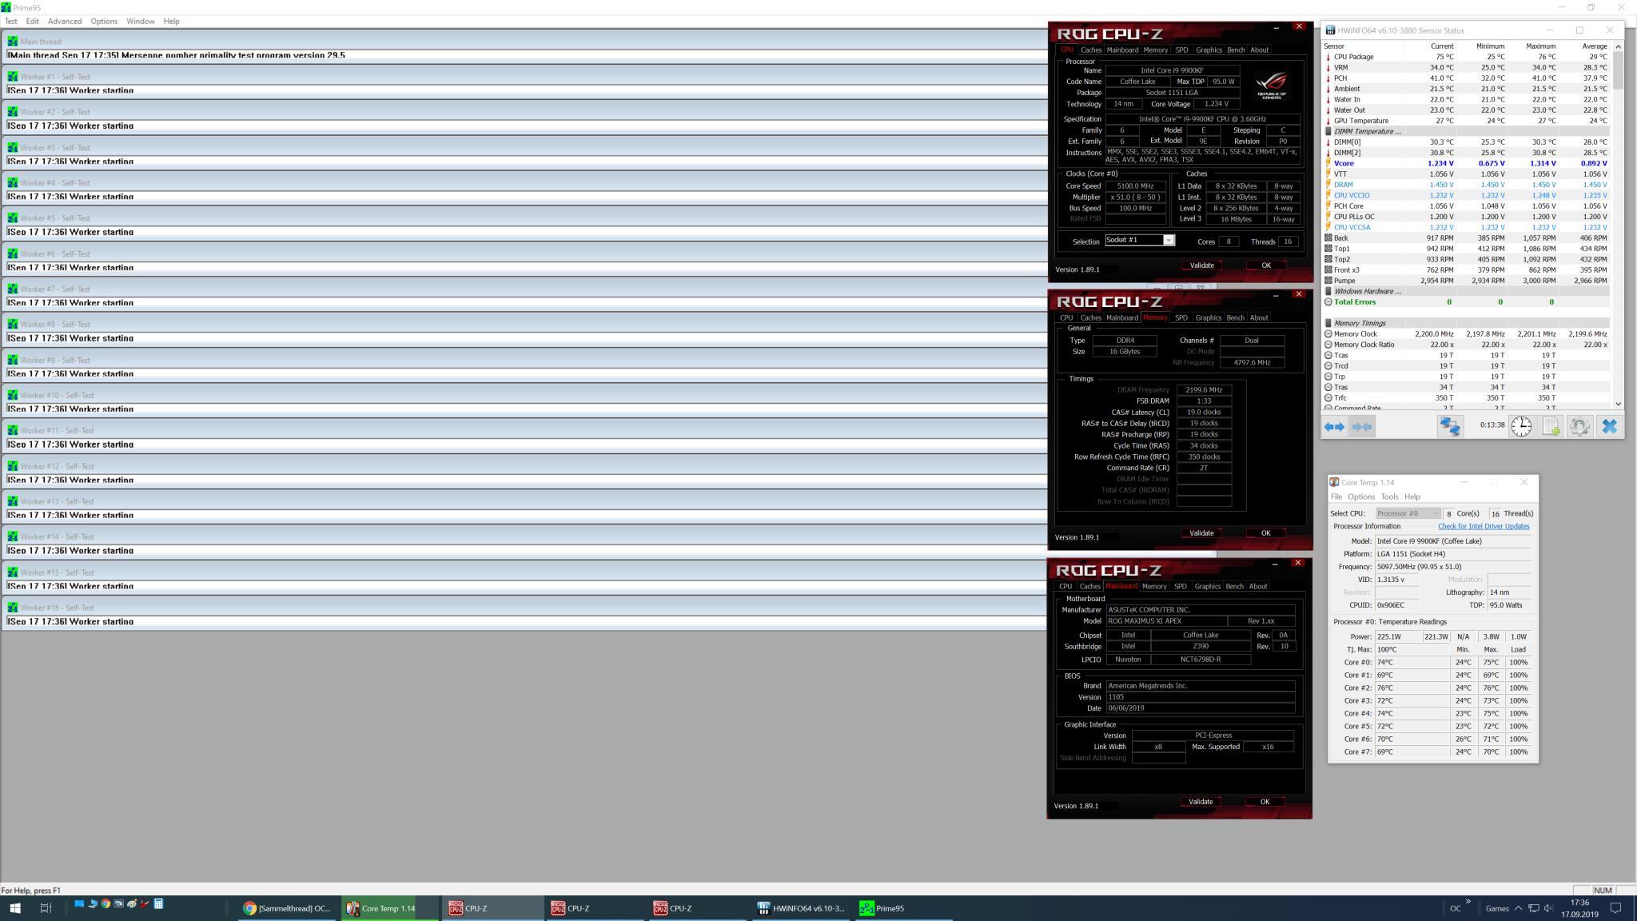Viewport: 1637px width, 921px height.
Task: Click OK in the Memory CPU-Z window
Action: [1265, 532]
